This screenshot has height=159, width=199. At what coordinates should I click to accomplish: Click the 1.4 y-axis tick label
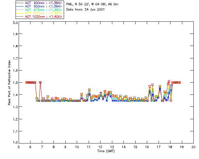point(15,95)
